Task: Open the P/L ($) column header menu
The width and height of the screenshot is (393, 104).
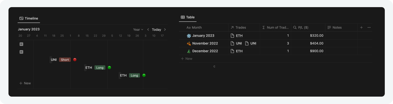Action: click(x=308, y=27)
